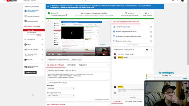Click the star icon in the blue banner
Viewport: 189px width, 106px height.
pos(48,6)
